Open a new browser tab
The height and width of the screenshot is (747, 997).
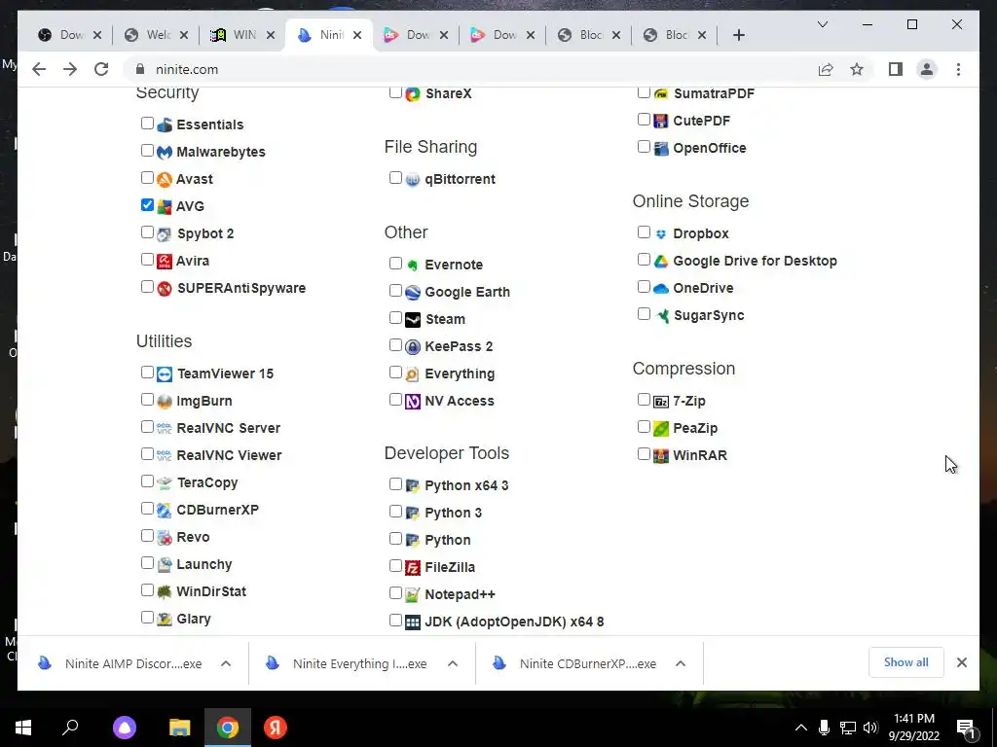click(738, 35)
